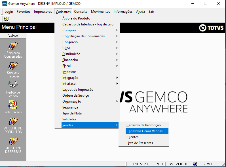Expand the Organização submenu

[x=87, y=101]
